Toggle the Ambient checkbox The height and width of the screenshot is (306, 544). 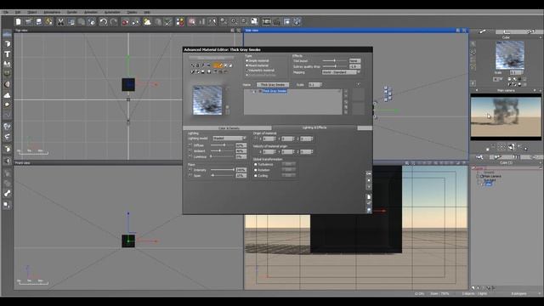pyautogui.click(x=190, y=151)
